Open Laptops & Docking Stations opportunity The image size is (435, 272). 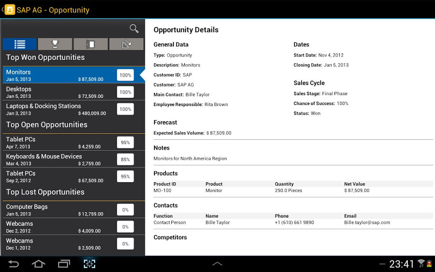click(x=73, y=109)
